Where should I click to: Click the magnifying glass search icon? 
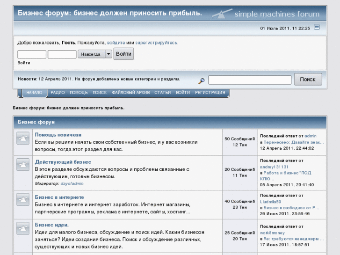tap(202, 80)
